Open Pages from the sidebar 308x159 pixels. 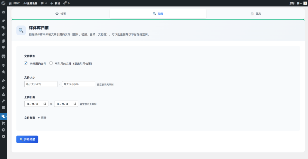(3, 41)
